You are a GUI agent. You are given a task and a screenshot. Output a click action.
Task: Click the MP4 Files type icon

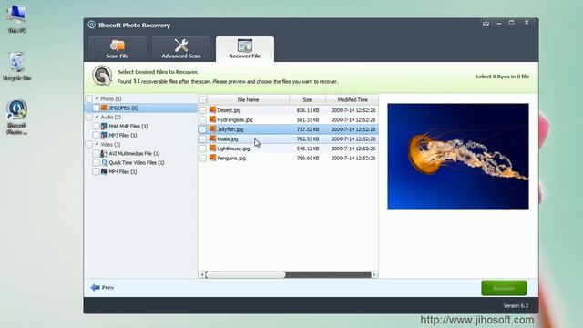coord(105,172)
